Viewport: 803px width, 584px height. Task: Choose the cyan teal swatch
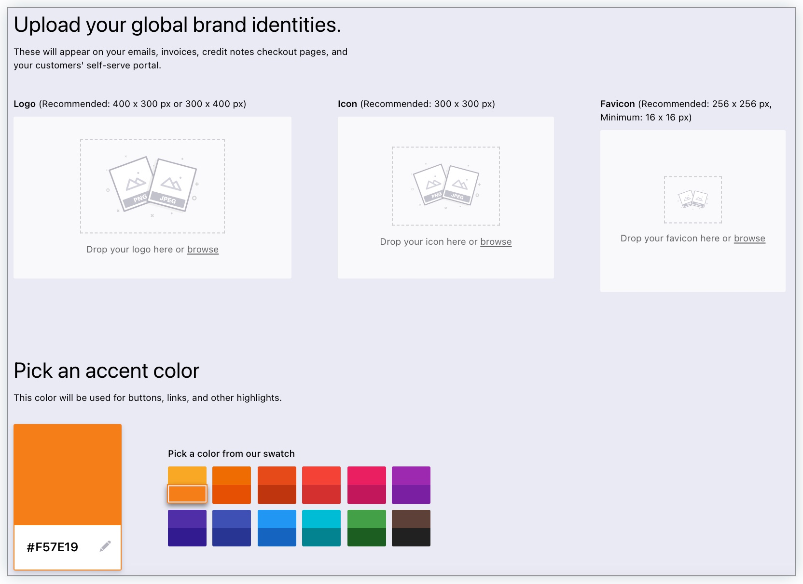(321, 519)
